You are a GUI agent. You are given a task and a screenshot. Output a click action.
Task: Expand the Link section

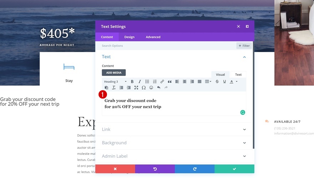[174, 129]
